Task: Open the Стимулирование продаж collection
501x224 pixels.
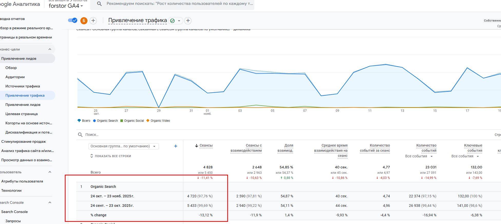Action: 24,141
